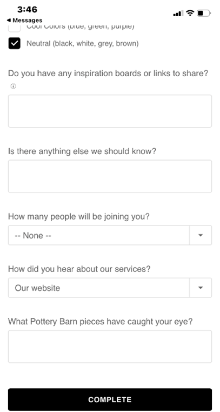Screen dimensions: 220x412
Task: Tap the battery status icon
Action: click(x=204, y=13)
